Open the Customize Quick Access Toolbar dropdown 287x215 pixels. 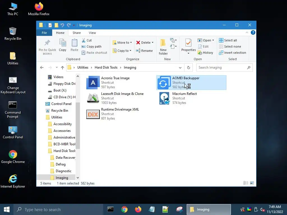(x=74, y=25)
